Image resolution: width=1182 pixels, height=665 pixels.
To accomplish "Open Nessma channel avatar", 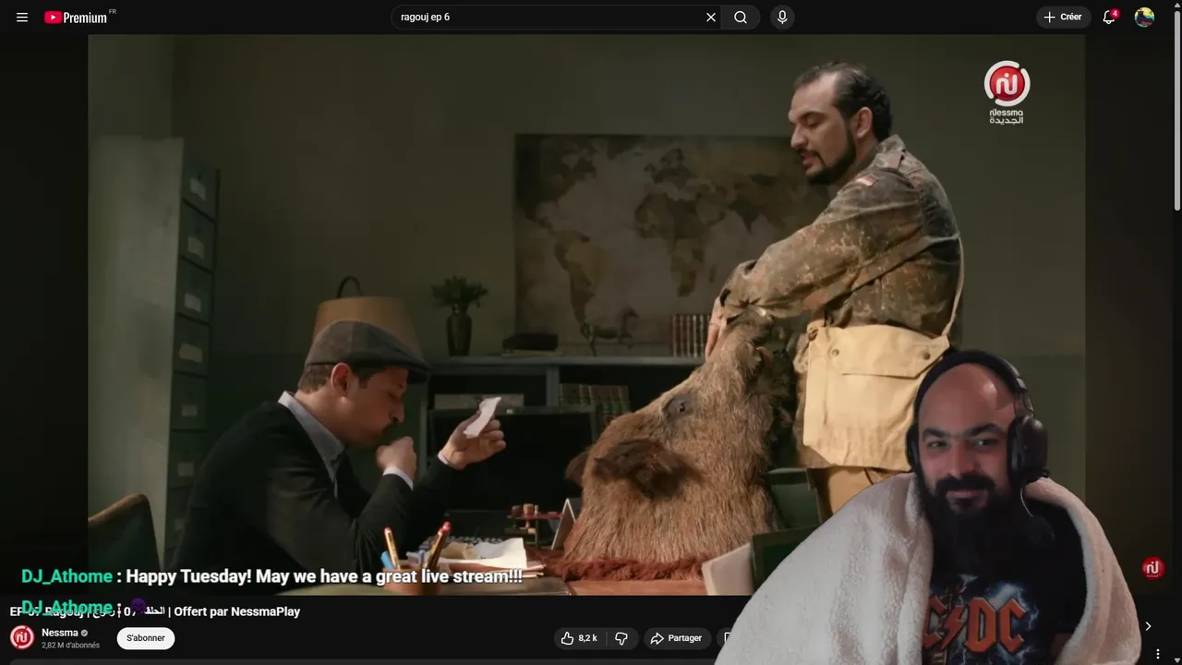I will coord(22,637).
